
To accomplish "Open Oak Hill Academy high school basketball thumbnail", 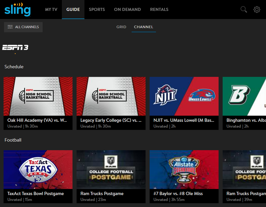I will (x=38, y=96).
